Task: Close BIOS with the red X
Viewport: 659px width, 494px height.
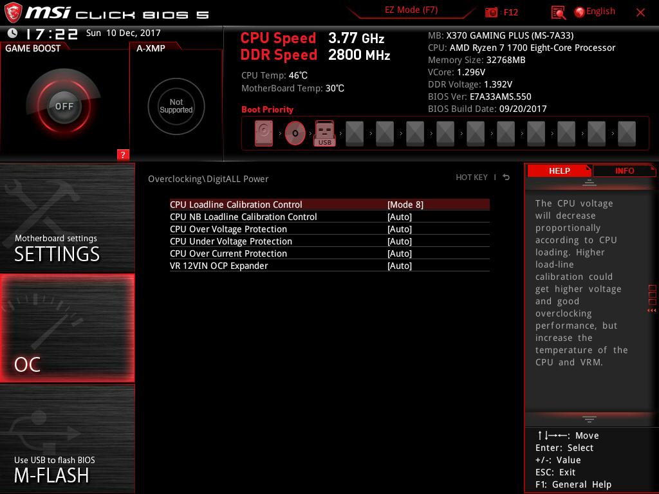Action: (x=640, y=13)
